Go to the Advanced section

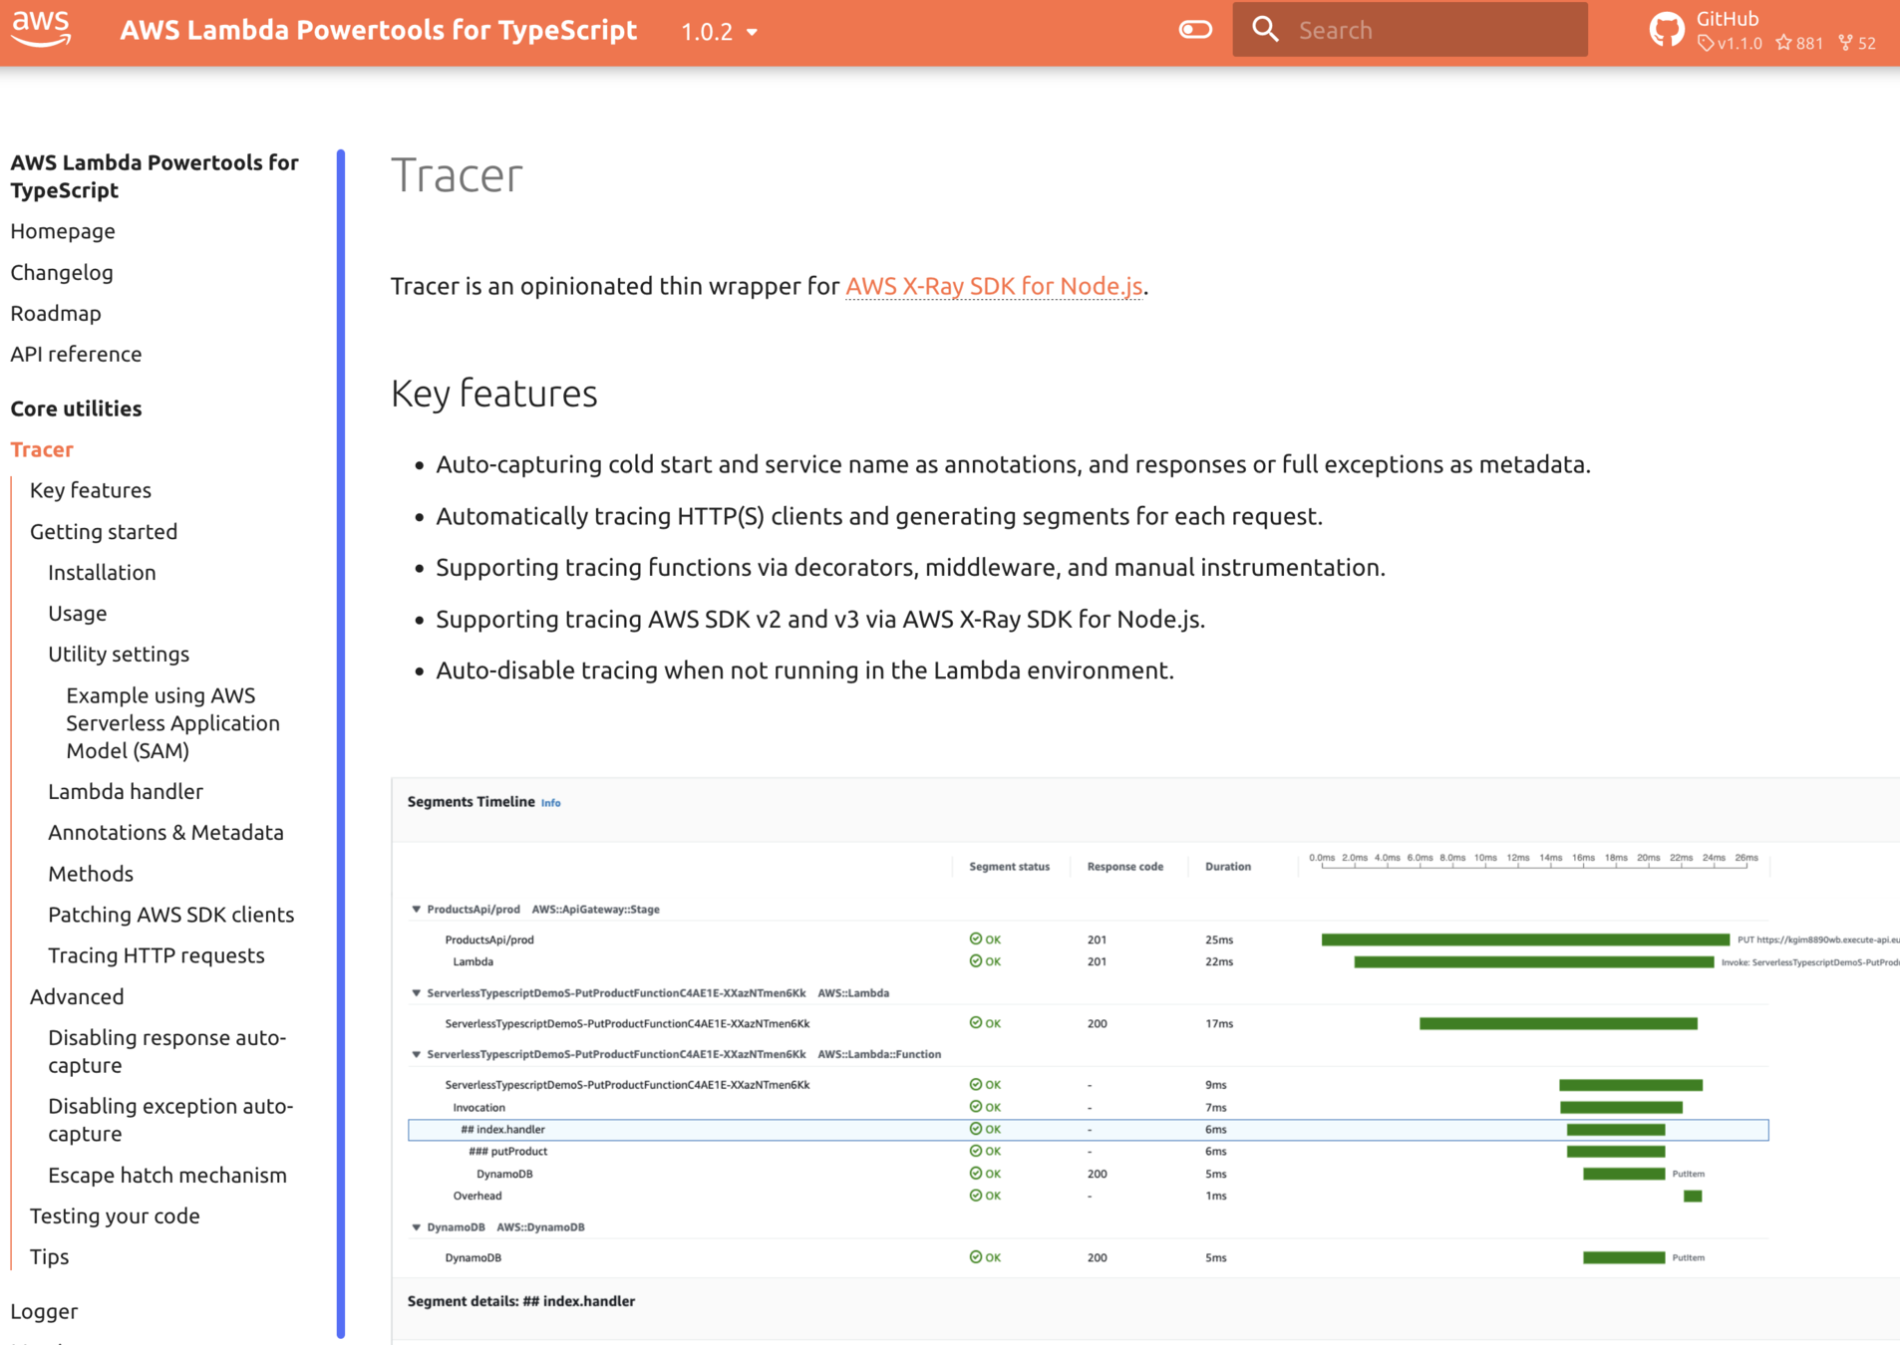click(x=77, y=996)
